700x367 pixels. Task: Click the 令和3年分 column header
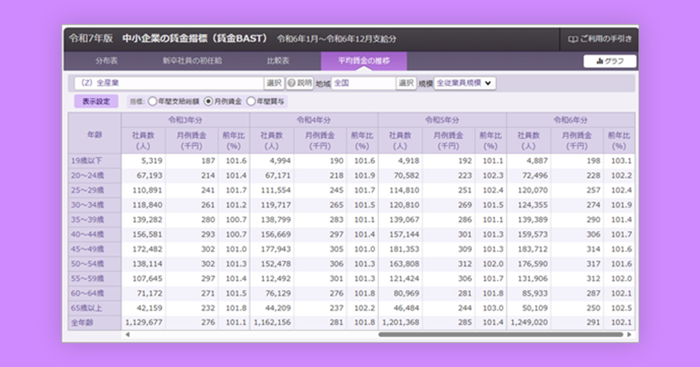[x=185, y=119]
